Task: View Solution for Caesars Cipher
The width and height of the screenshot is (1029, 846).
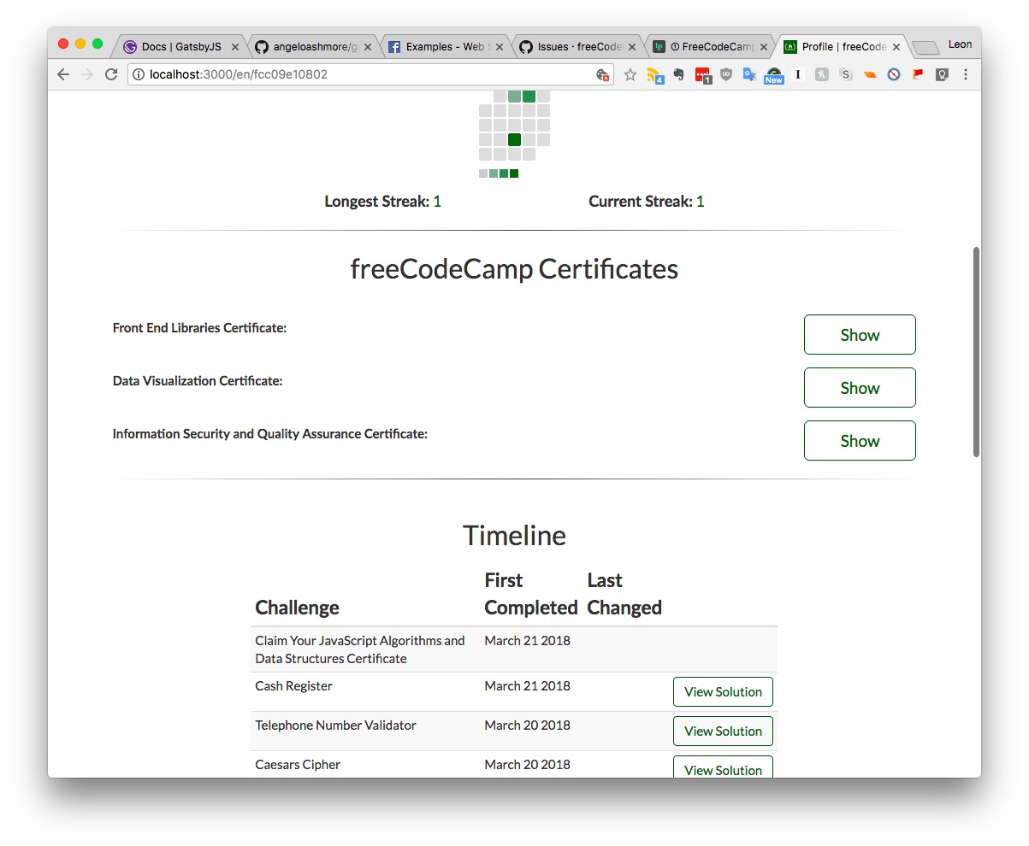Action: [723, 767]
